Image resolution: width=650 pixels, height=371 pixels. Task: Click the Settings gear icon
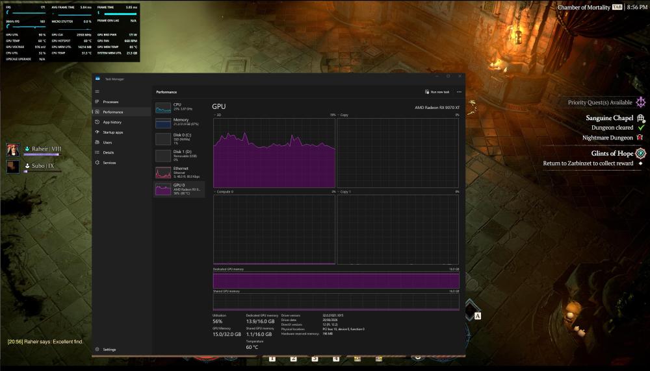pos(97,349)
